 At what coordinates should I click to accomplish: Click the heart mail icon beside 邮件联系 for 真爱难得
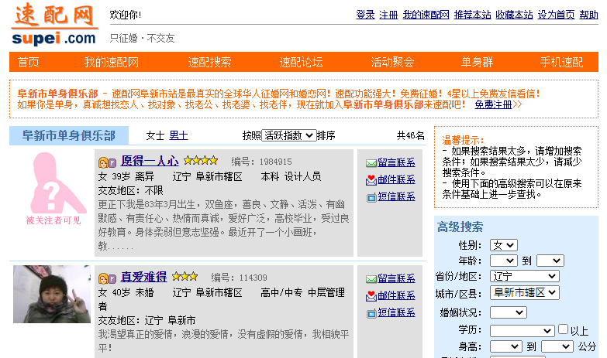click(x=371, y=296)
